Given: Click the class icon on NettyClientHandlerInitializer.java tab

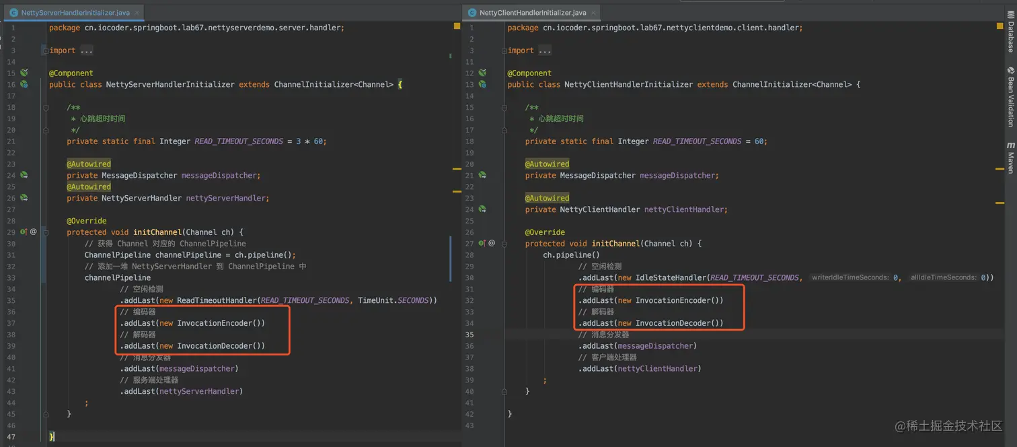Looking at the screenshot, I should [472, 13].
